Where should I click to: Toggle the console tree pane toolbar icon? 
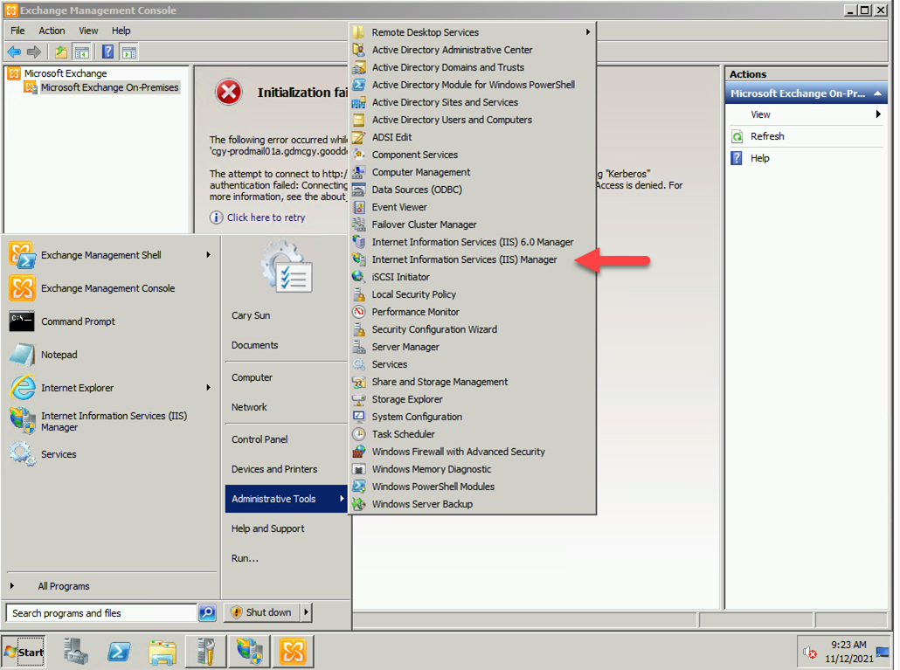(x=82, y=52)
